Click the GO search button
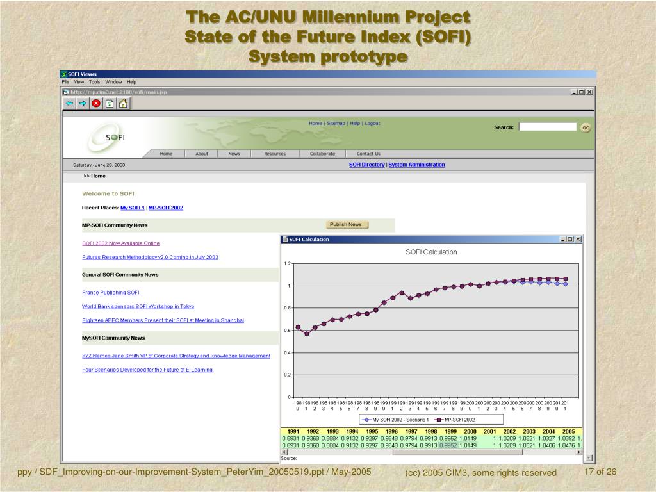 (x=586, y=128)
